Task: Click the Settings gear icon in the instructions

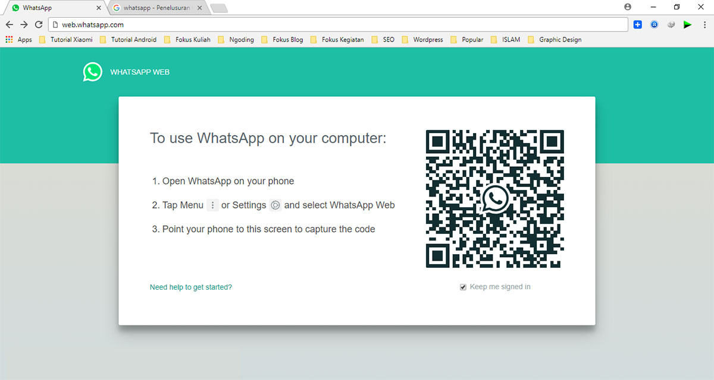Action: coord(275,205)
